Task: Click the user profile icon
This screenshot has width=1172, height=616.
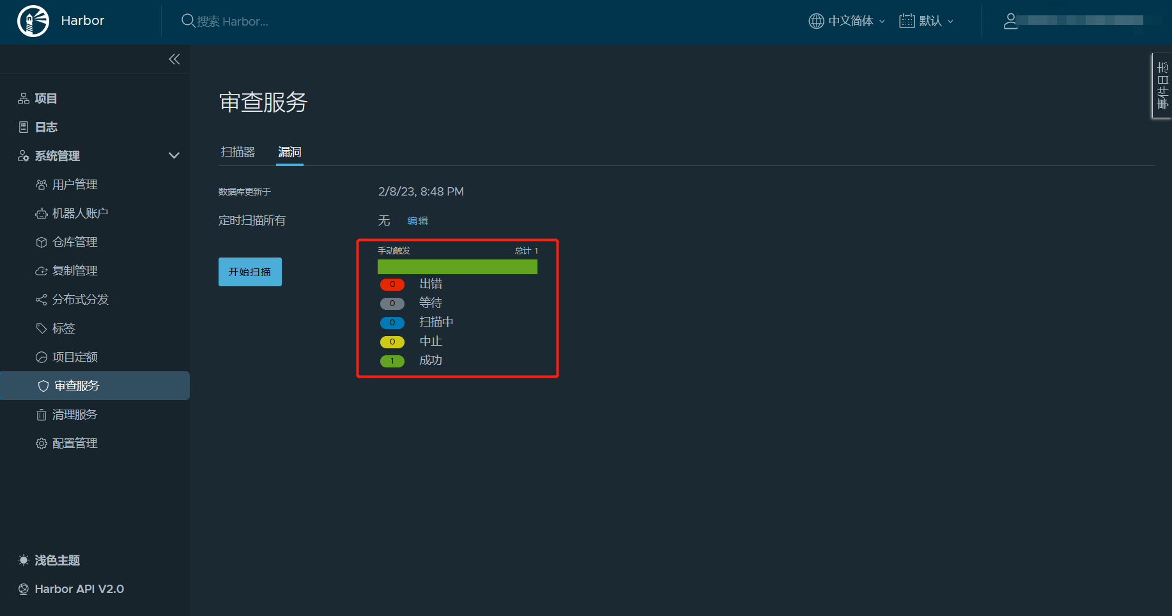Action: (1010, 21)
